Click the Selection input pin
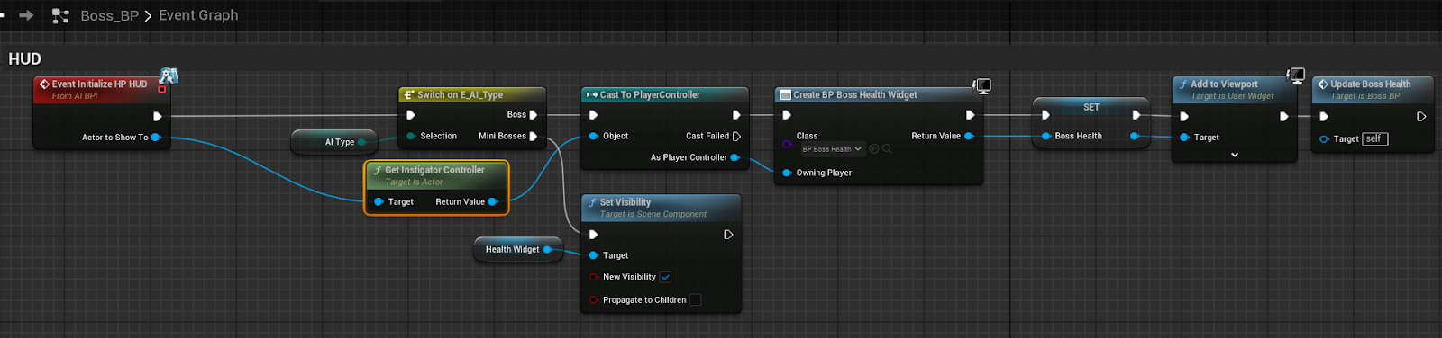Screen dimensions: 1442x338 pos(411,137)
